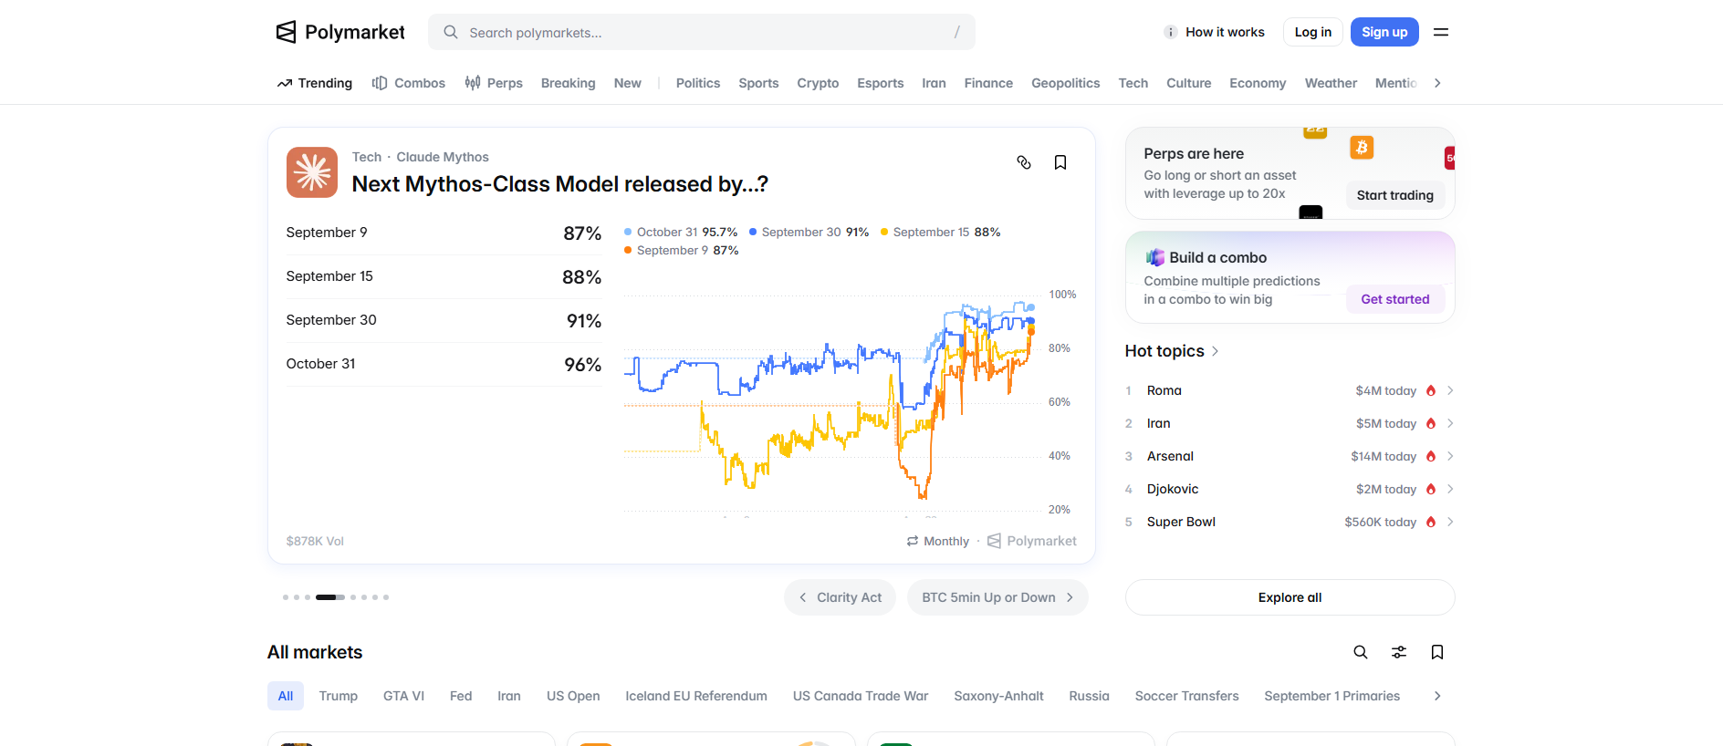Open the Perps tab
This screenshot has height=746, width=1723.
(494, 83)
